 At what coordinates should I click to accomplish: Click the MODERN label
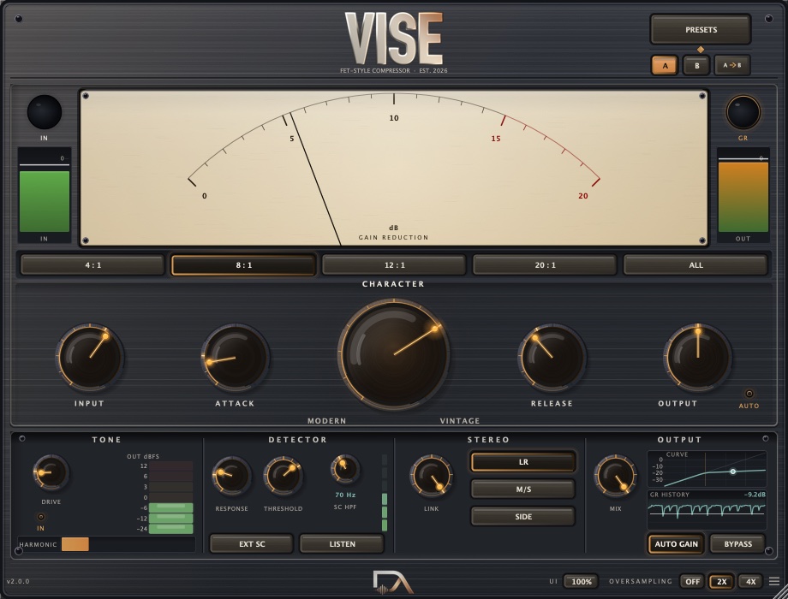point(326,421)
